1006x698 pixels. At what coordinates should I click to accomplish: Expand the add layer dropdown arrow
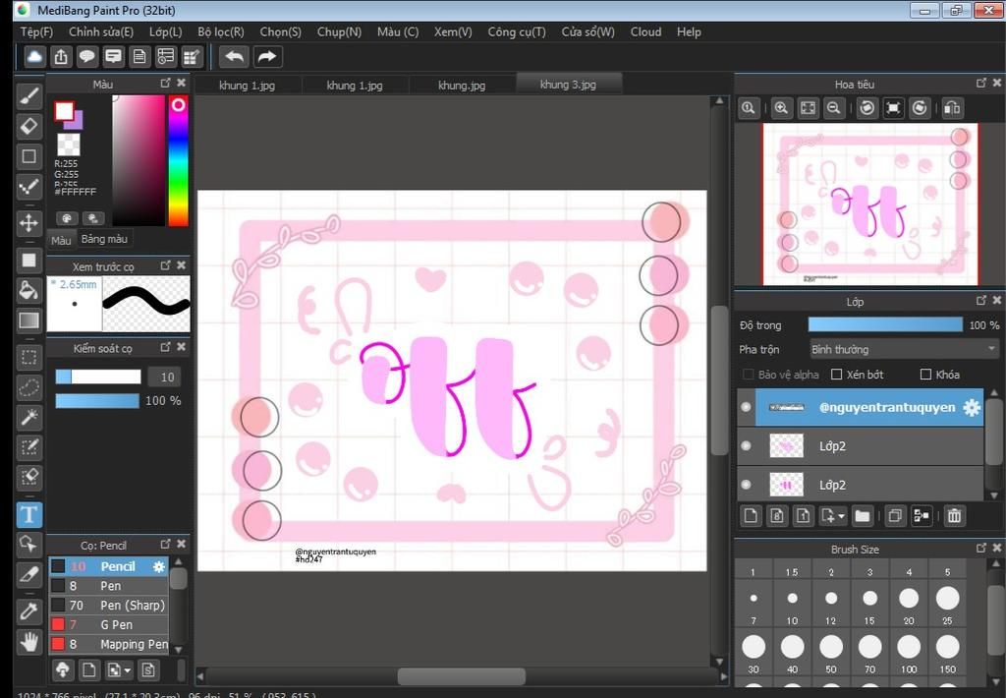coord(841,516)
